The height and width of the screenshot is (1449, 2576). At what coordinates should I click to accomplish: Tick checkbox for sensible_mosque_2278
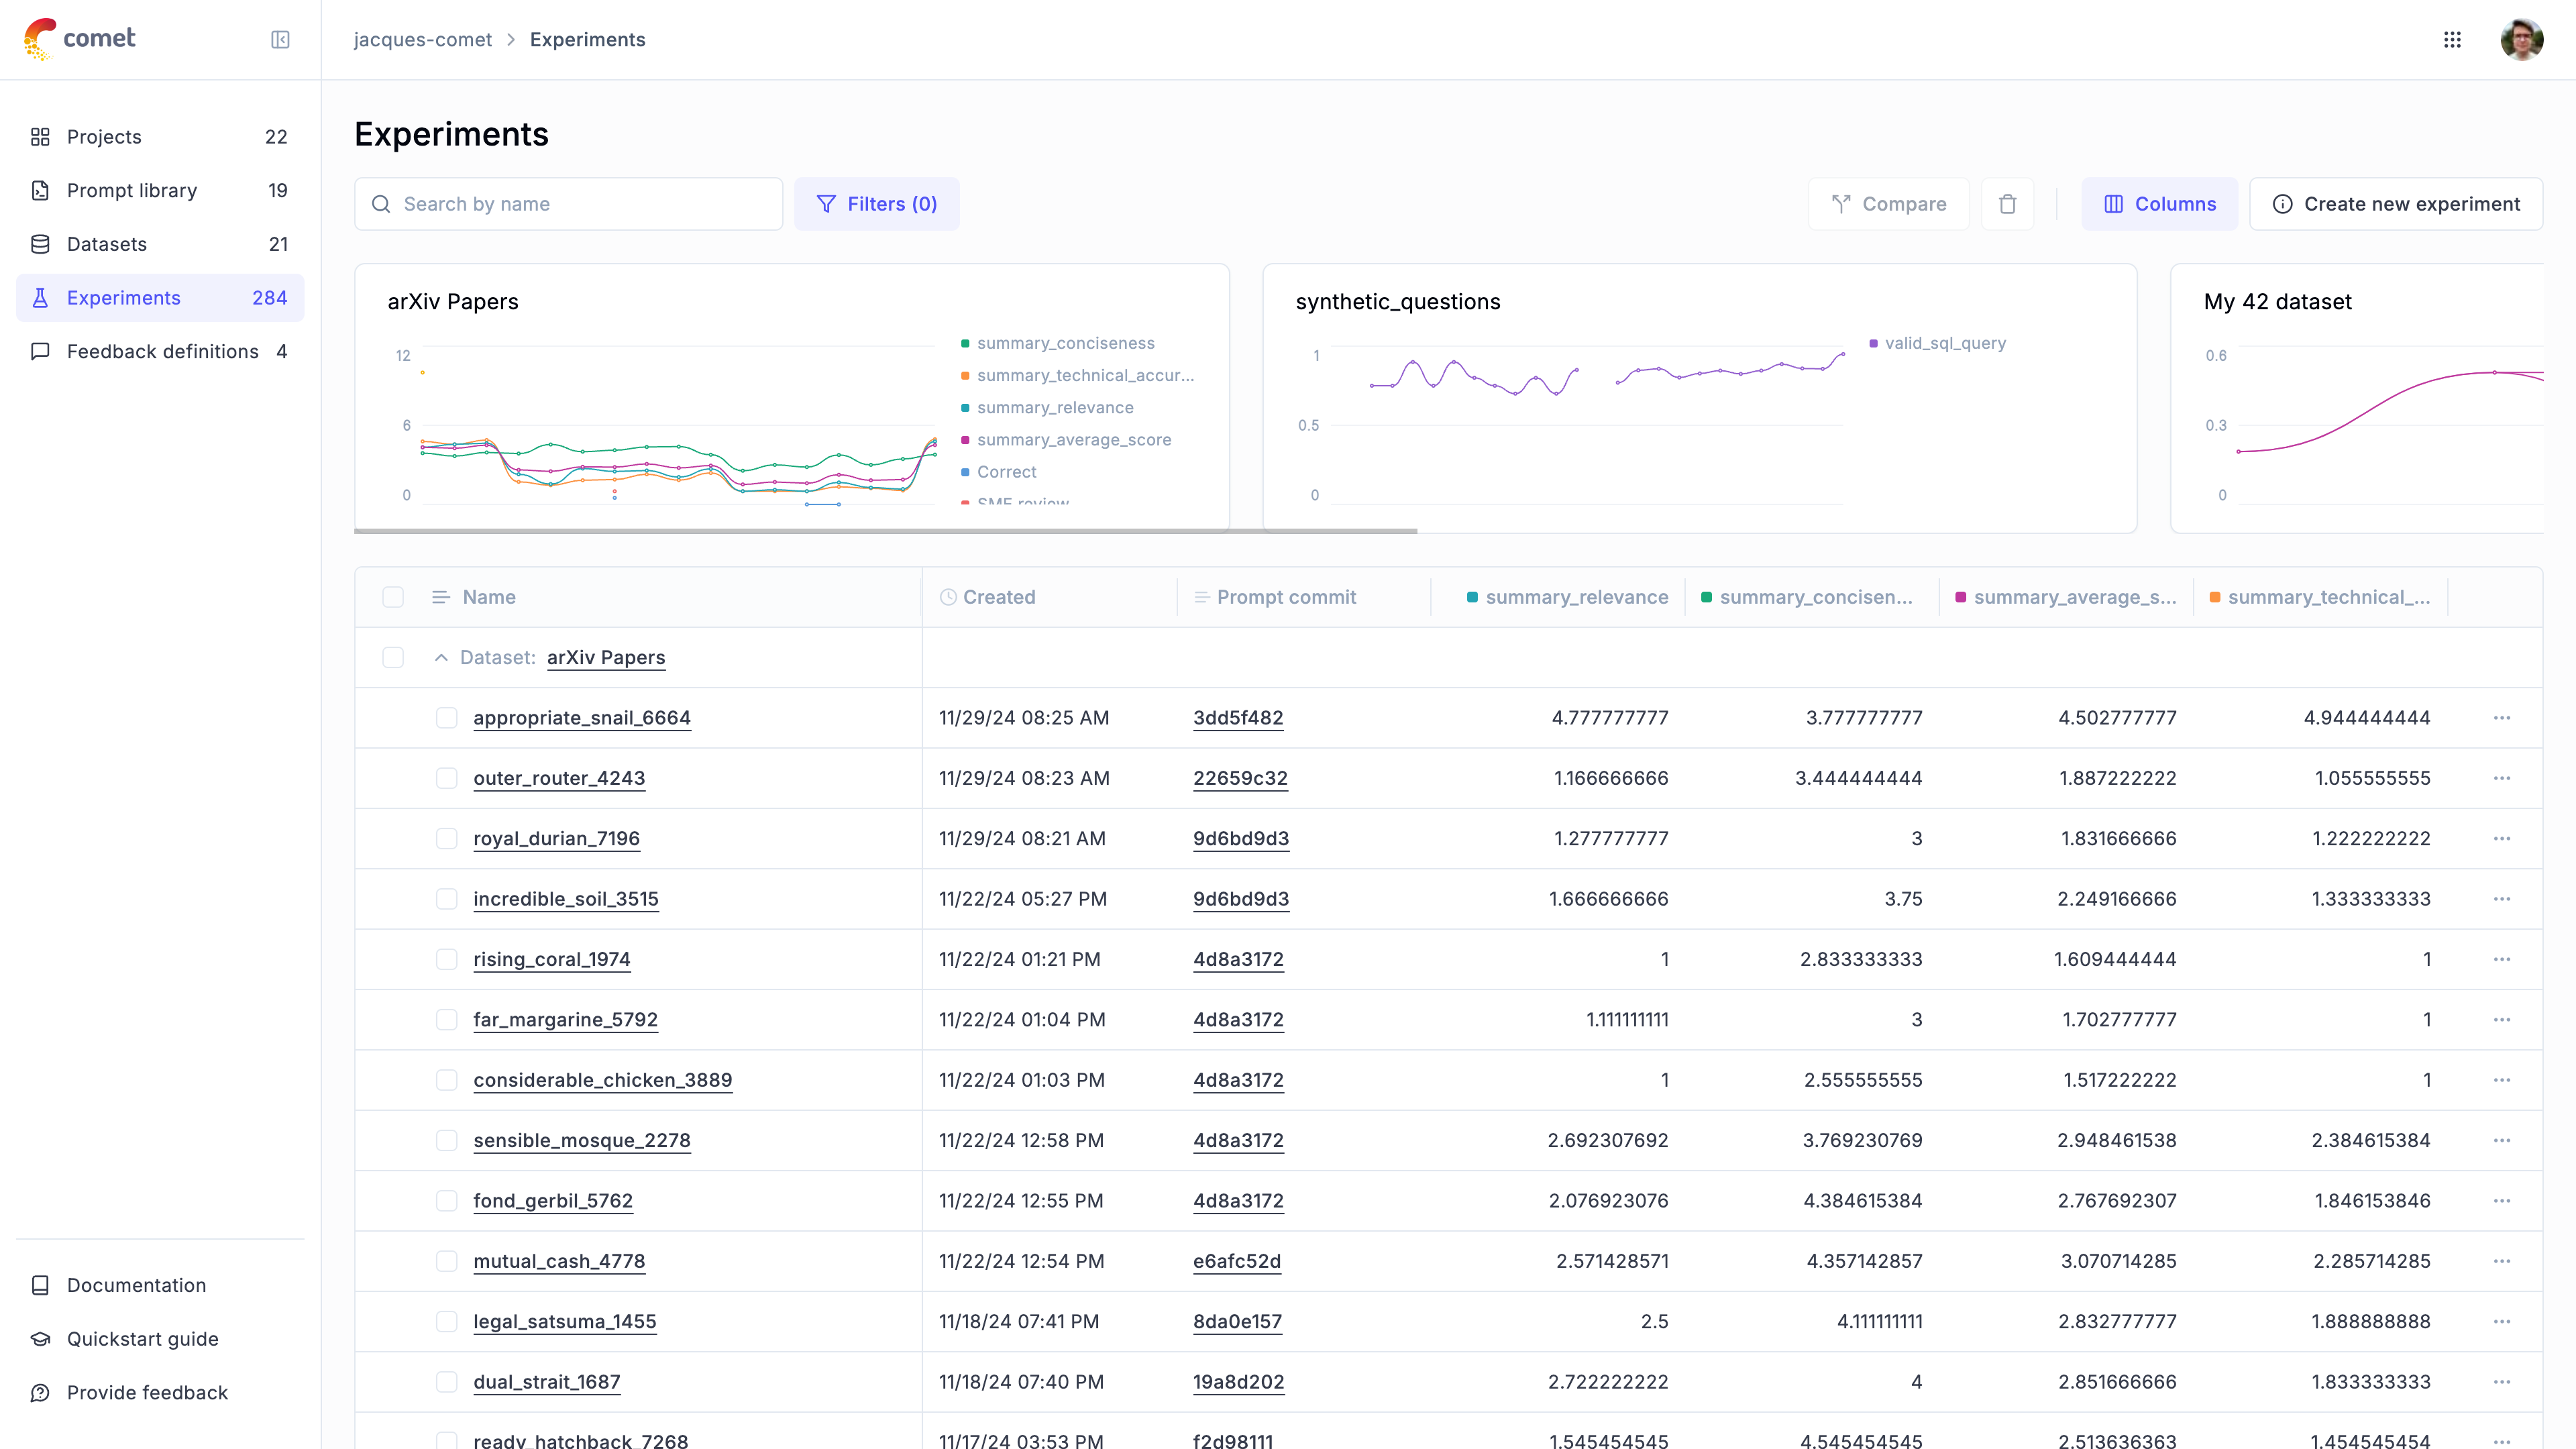click(x=447, y=1141)
